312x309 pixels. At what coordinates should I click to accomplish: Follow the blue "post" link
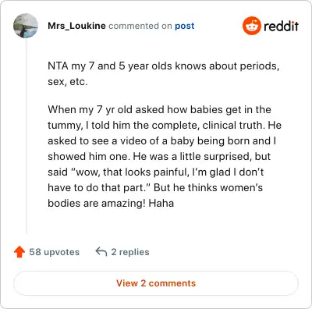click(185, 26)
